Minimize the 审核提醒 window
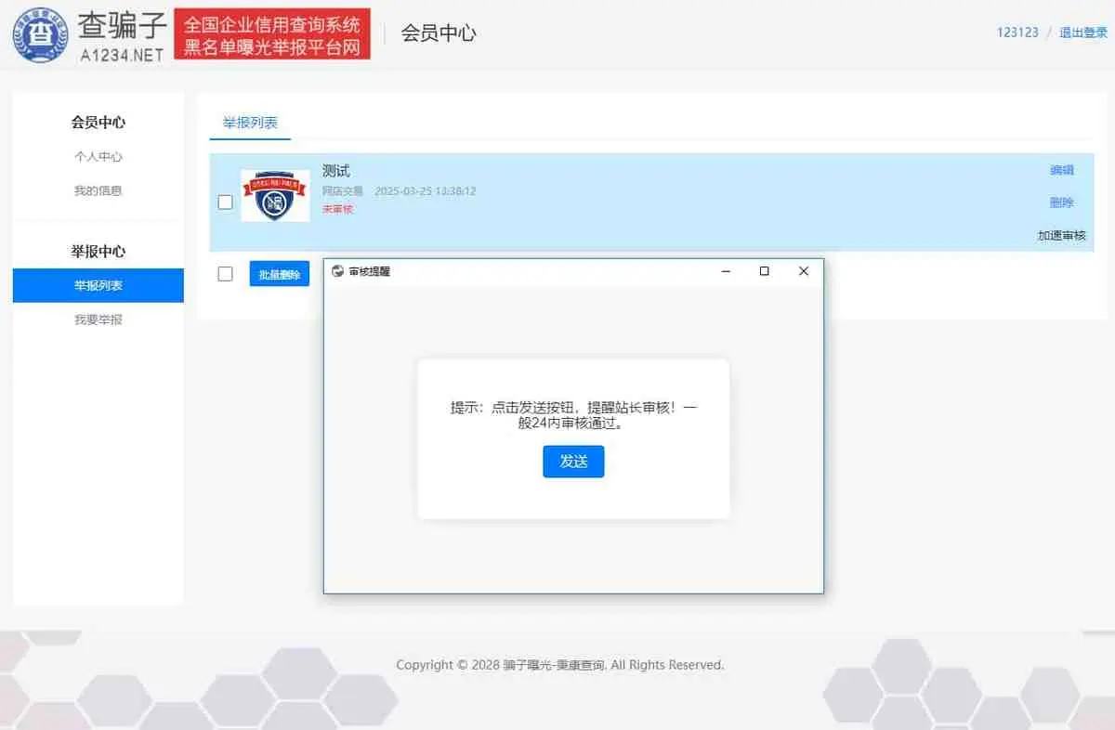This screenshot has width=1115, height=730. 726,271
